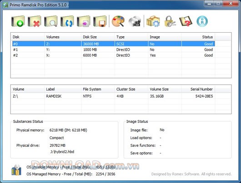This screenshot has height=183, width=241.
Task: Click the create new ramdisk icon
Action: [x=18, y=21]
